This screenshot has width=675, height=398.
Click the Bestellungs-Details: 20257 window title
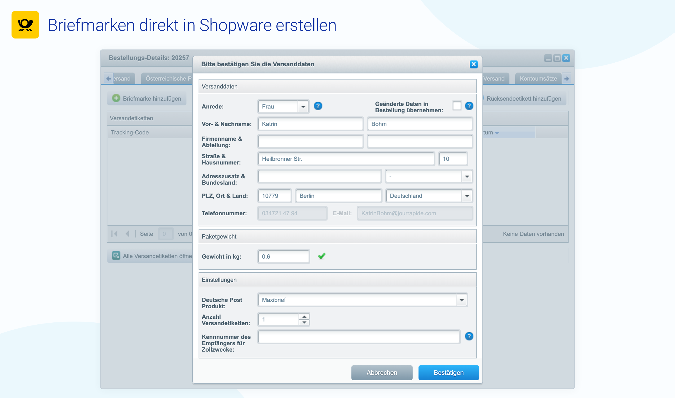(149, 58)
